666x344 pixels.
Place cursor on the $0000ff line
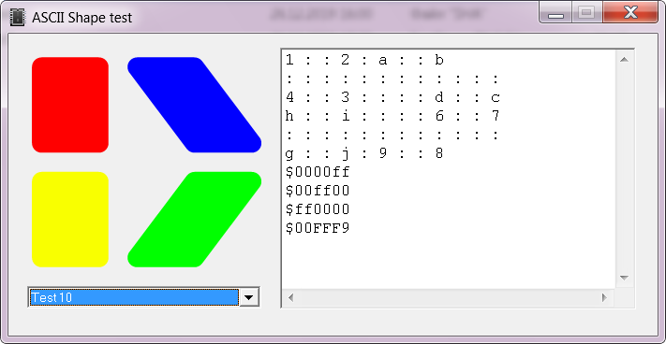pos(318,172)
